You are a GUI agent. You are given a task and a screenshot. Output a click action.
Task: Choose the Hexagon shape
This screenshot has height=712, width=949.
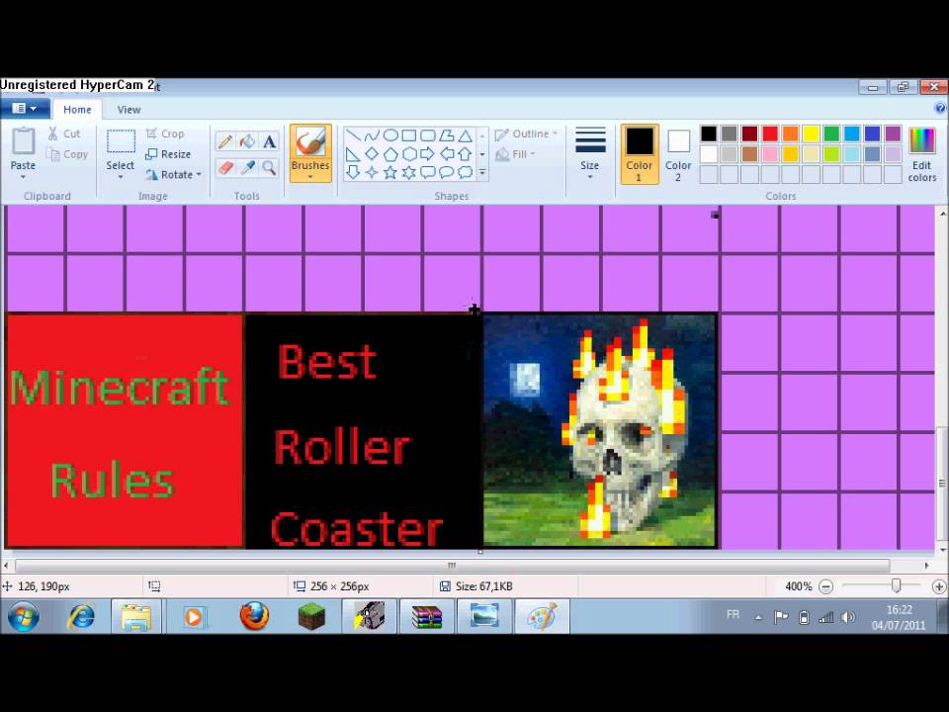point(409,154)
